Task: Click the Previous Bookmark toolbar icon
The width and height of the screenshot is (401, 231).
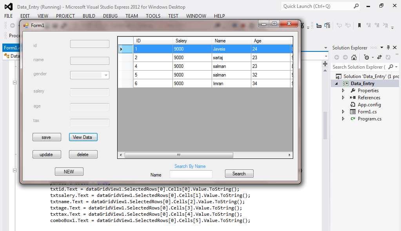Action: pyautogui.click(x=368, y=25)
